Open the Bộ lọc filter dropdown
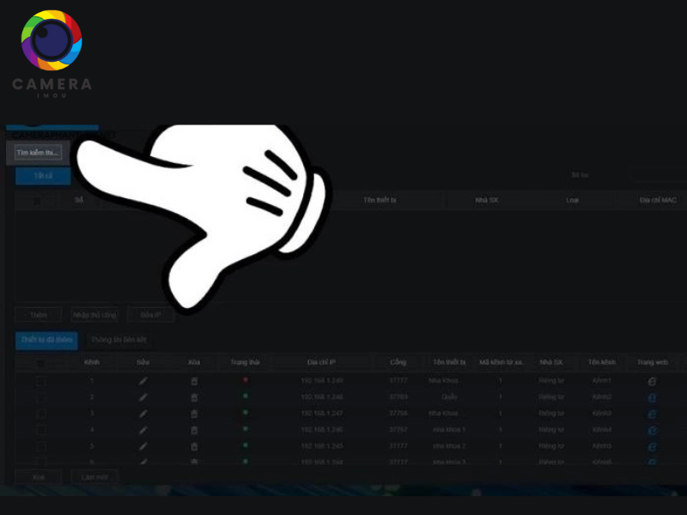This screenshot has width=687, height=515. click(657, 175)
